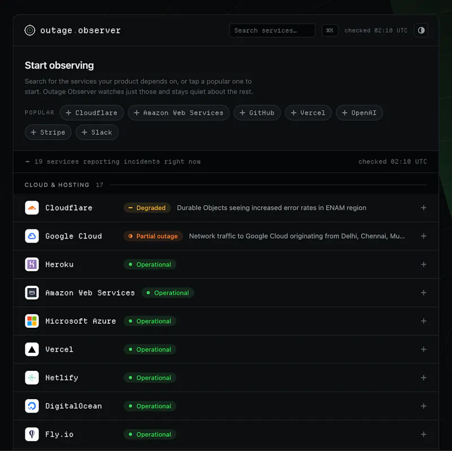Click plus icon in Heroku row
The image size is (452, 451).
click(423, 264)
